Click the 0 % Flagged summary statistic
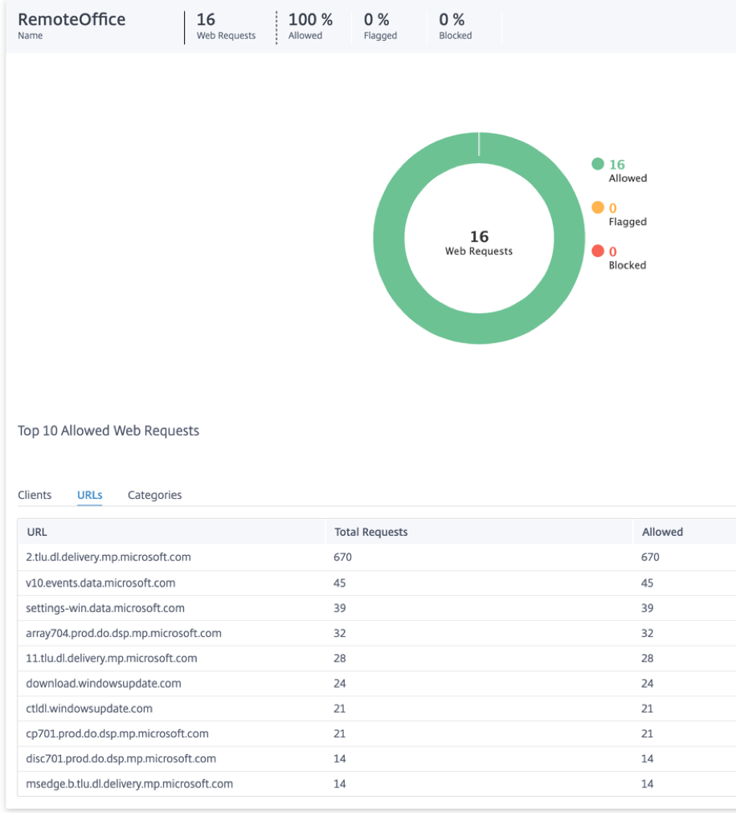The height and width of the screenshot is (813, 736). (380, 25)
